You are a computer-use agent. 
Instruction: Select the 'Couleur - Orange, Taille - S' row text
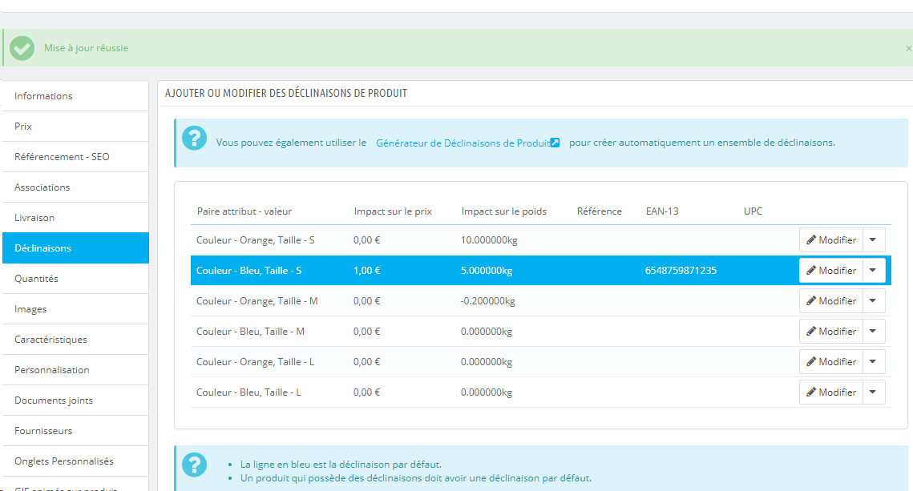255,240
